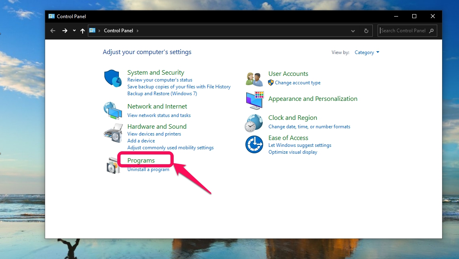Open Backup and Restore (Windows 7)
This screenshot has width=459, height=259.
[162, 94]
